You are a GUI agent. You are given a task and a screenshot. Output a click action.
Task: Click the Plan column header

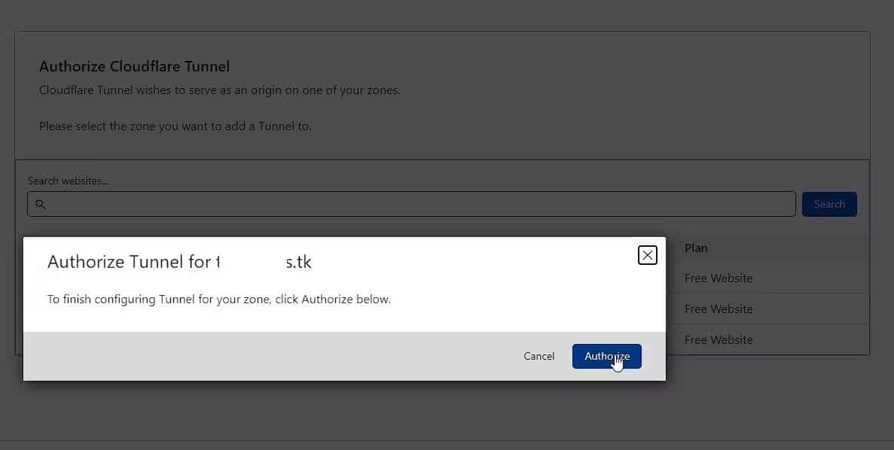point(696,248)
